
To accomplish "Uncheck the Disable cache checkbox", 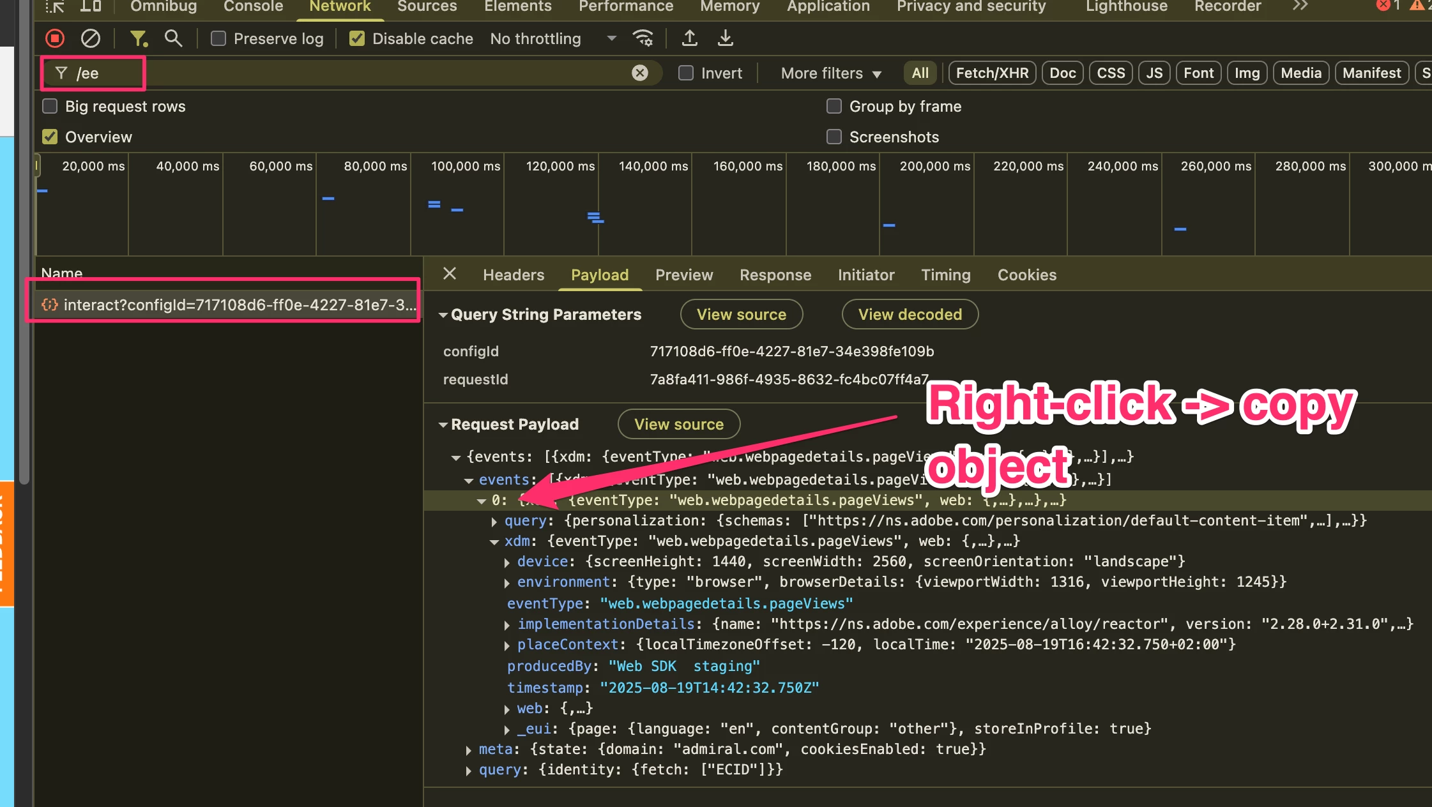I will point(357,38).
